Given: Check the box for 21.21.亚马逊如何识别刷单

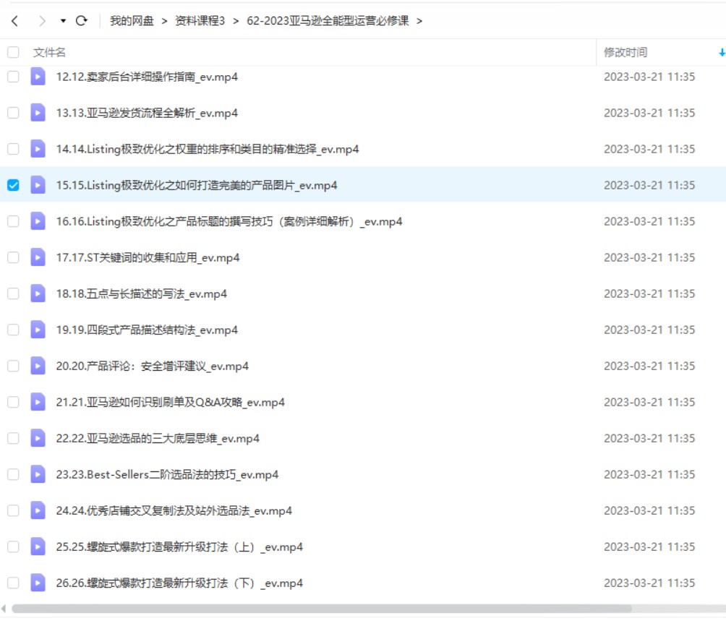Looking at the screenshot, I should [x=14, y=402].
